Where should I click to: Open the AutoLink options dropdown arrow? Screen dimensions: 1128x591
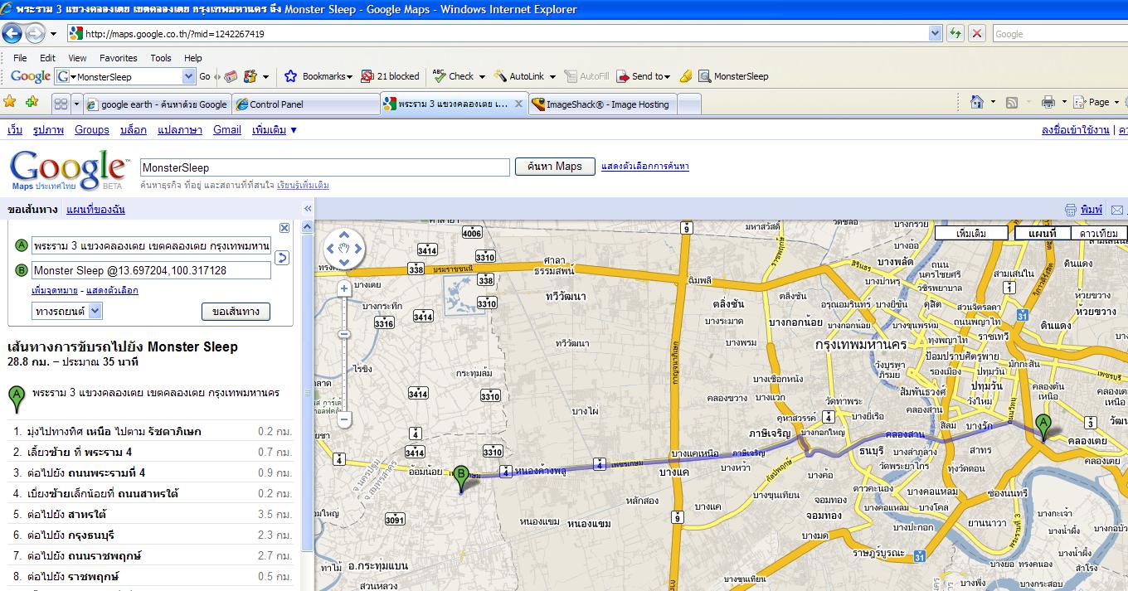(x=552, y=76)
